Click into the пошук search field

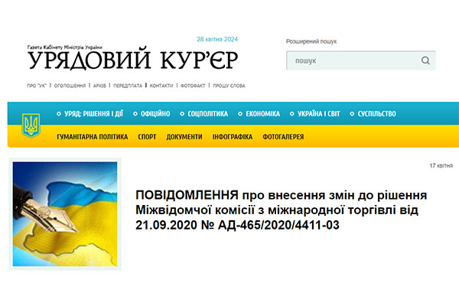(x=360, y=60)
